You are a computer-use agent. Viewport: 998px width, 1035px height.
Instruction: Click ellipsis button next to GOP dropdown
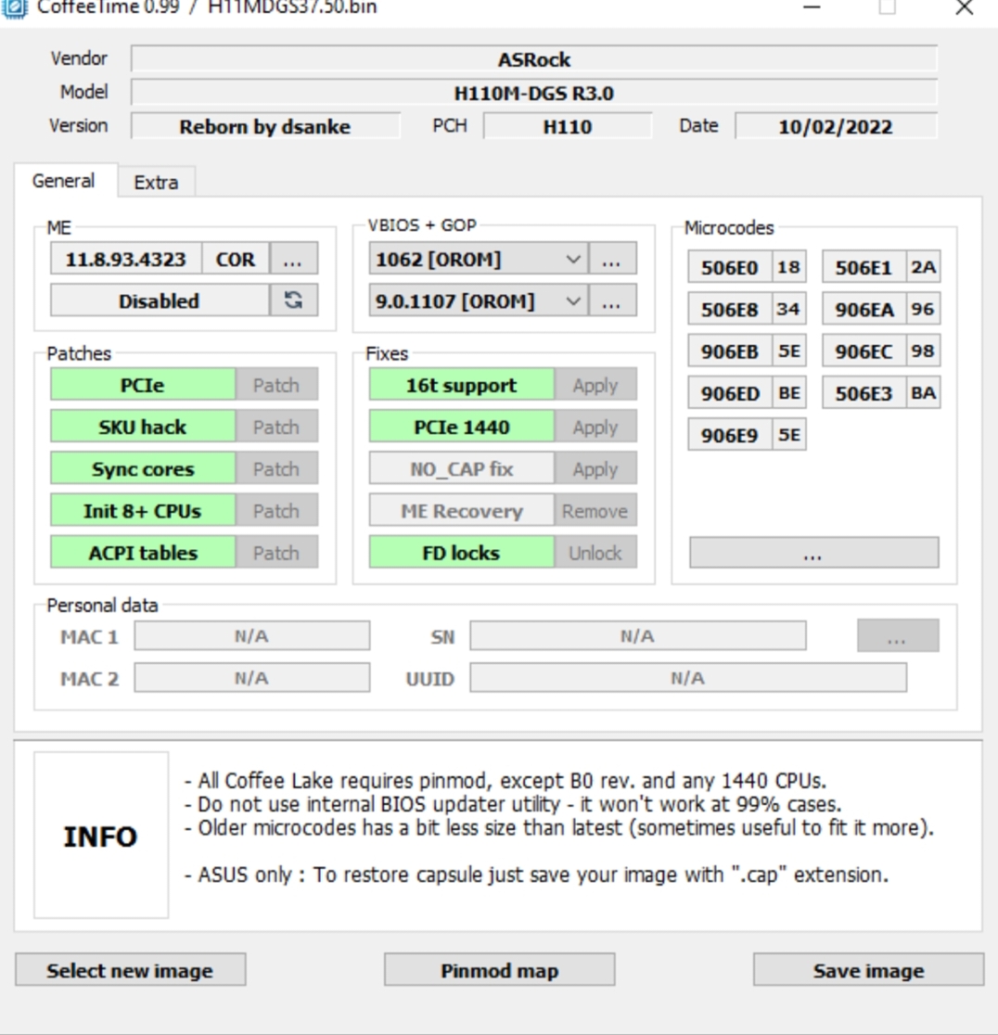(612, 301)
